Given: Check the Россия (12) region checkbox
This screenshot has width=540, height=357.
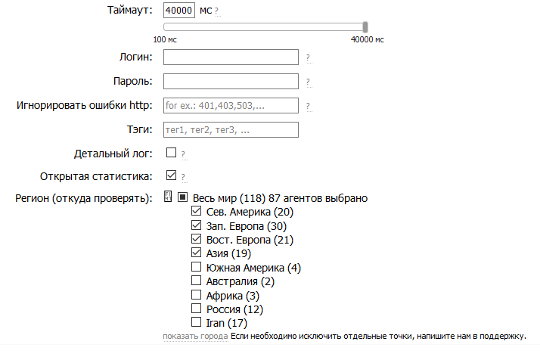Looking at the screenshot, I should click(197, 308).
